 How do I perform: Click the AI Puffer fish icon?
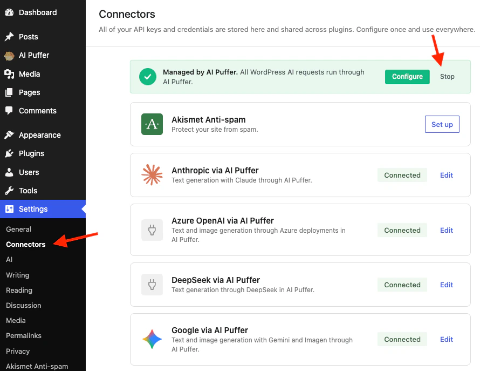coord(9,56)
